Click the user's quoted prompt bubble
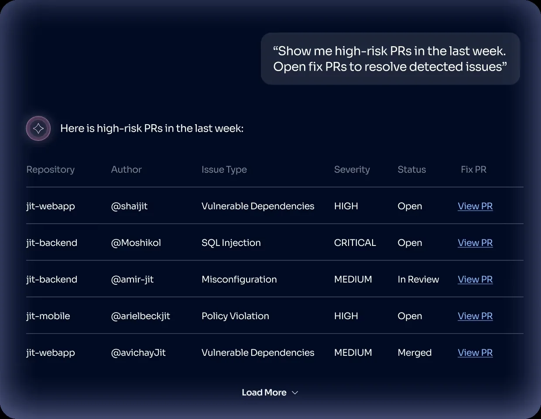Viewport: 541px width, 419px height. tap(390, 58)
